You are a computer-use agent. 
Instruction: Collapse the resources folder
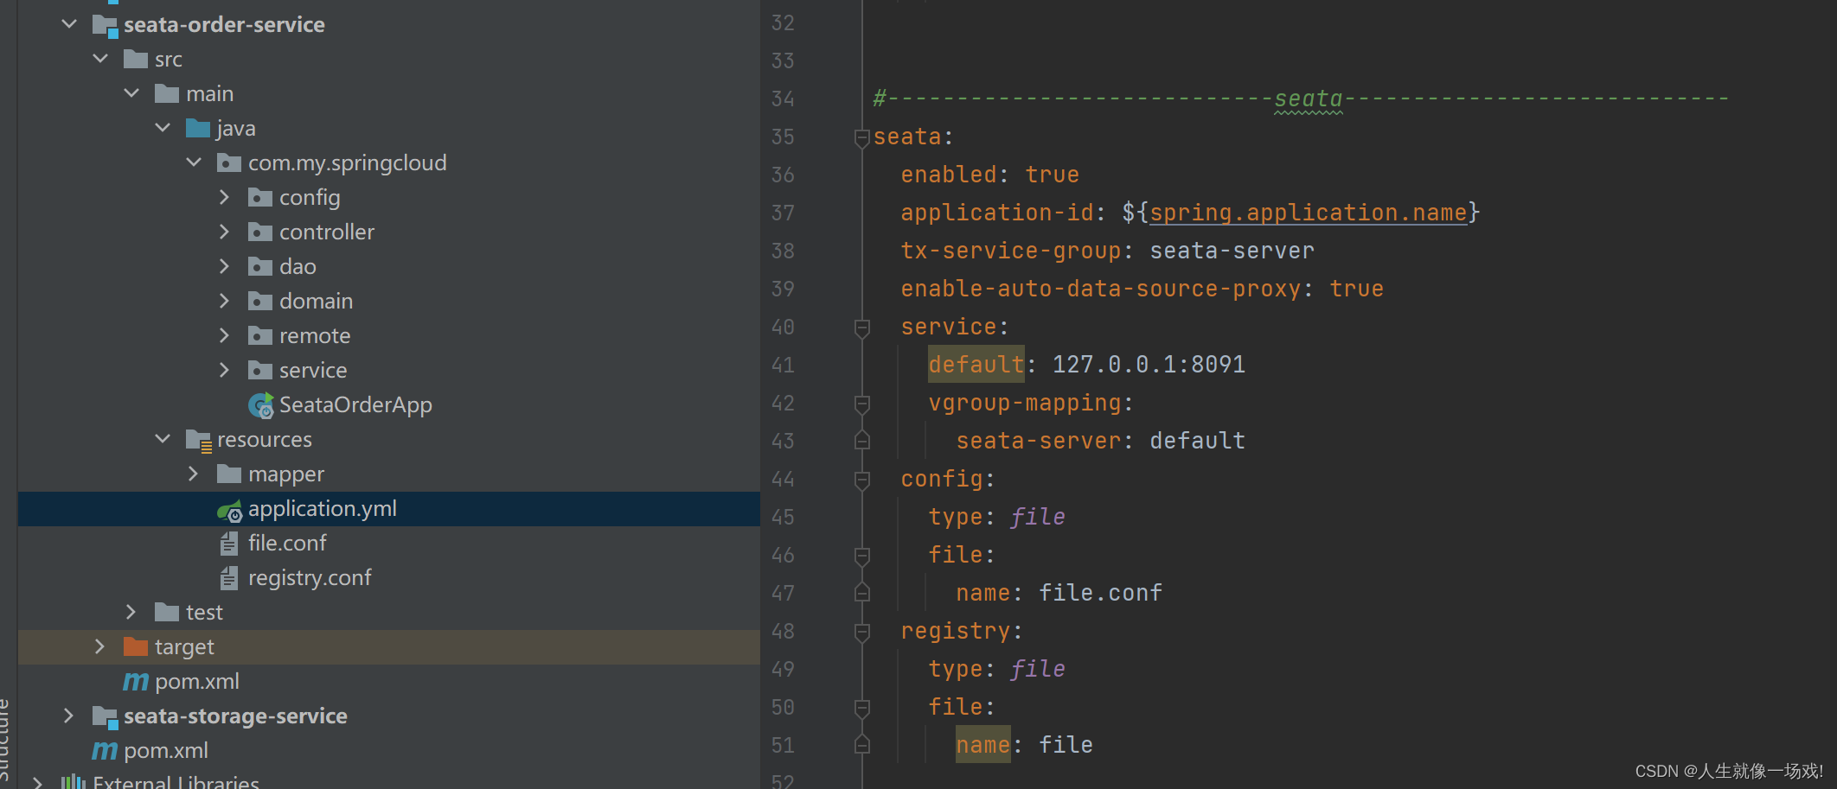pyautogui.click(x=163, y=439)
